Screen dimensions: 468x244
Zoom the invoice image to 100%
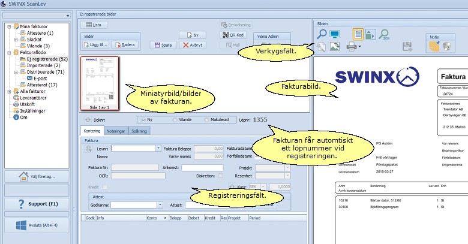(x=384, y=34)
